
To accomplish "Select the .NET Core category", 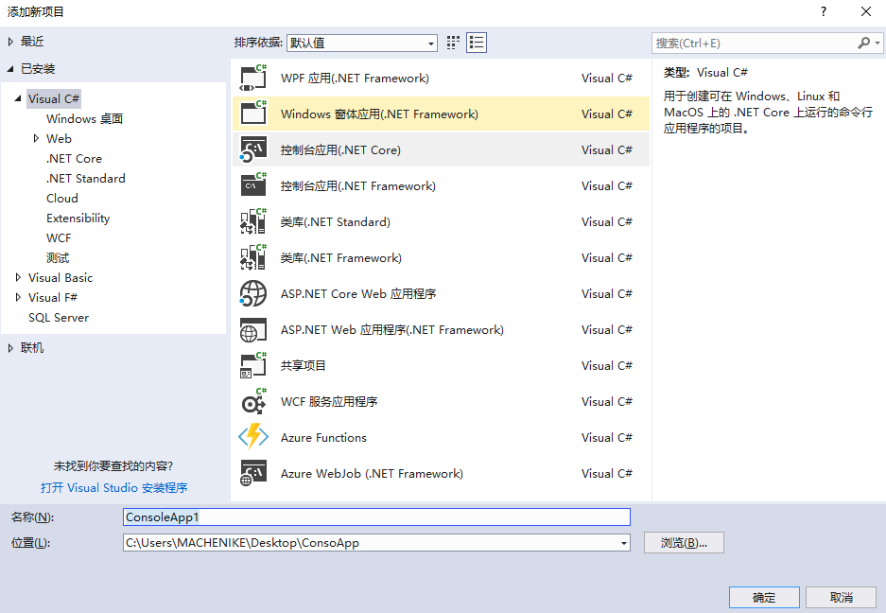I will pos(74,158).
